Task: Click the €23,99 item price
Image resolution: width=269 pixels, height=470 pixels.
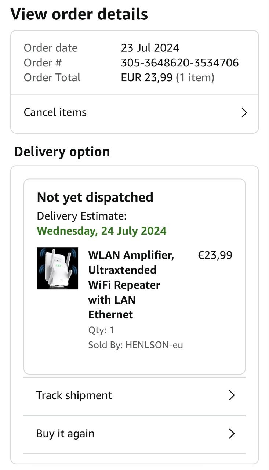Action: tap(215, 255)
